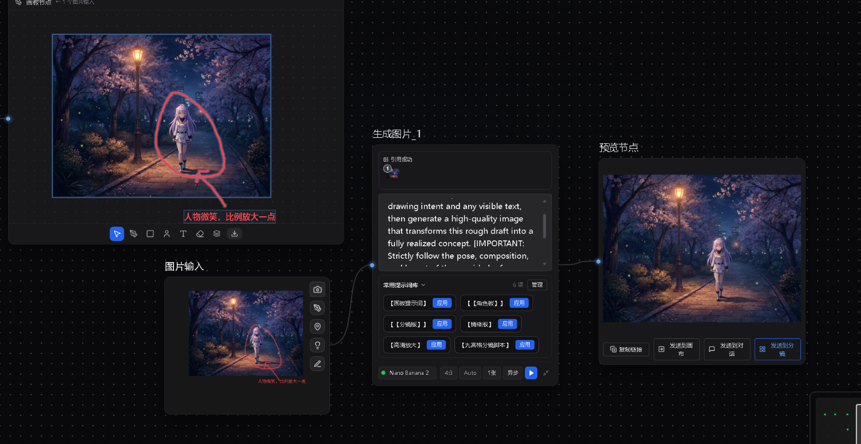Viewport: 861px width, 444px height.
Task: Toggle the 异步 async mode option
Action: pos(513,373)
